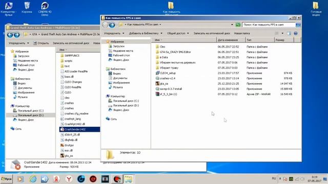Select bass.dll in the GTA window
Image resolution: width=328 pixels, height=184 pixels.
pyautogui.click(x=67, y=77)
